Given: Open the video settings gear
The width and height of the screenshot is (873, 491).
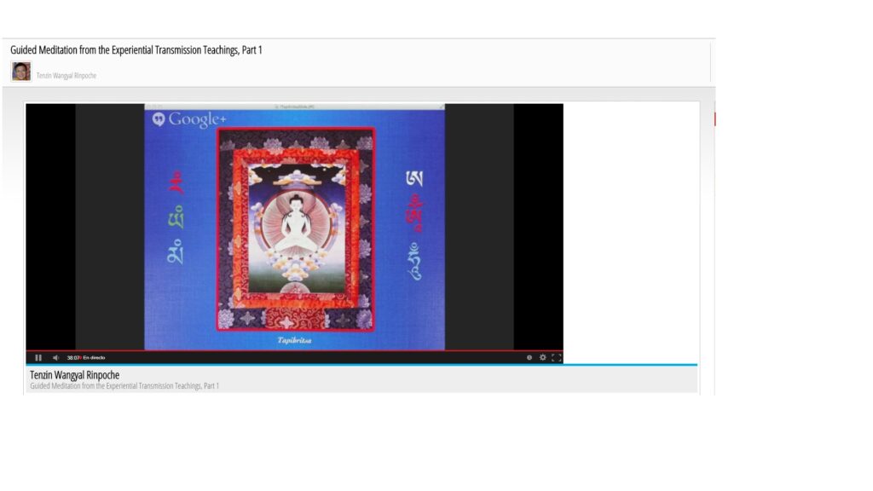Looking at the screenshot, I should point(543,358).
